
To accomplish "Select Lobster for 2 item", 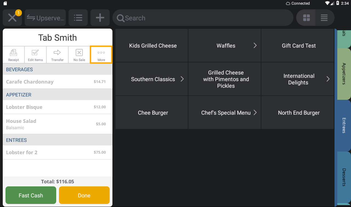I will 58,152.
